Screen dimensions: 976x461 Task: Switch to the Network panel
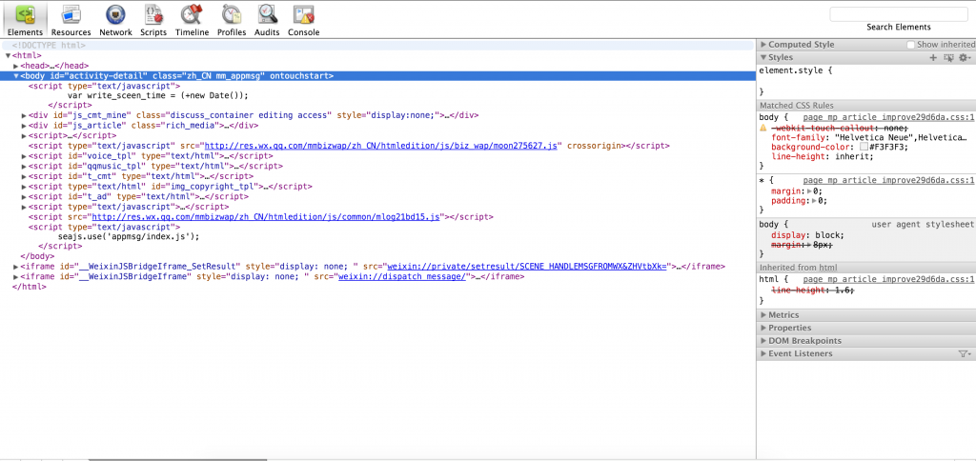(x=115, y=20)
